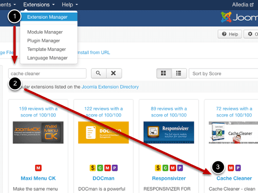258x193 pixels.
Task: Click the Help toolbar button
Action: coord(230,34)
